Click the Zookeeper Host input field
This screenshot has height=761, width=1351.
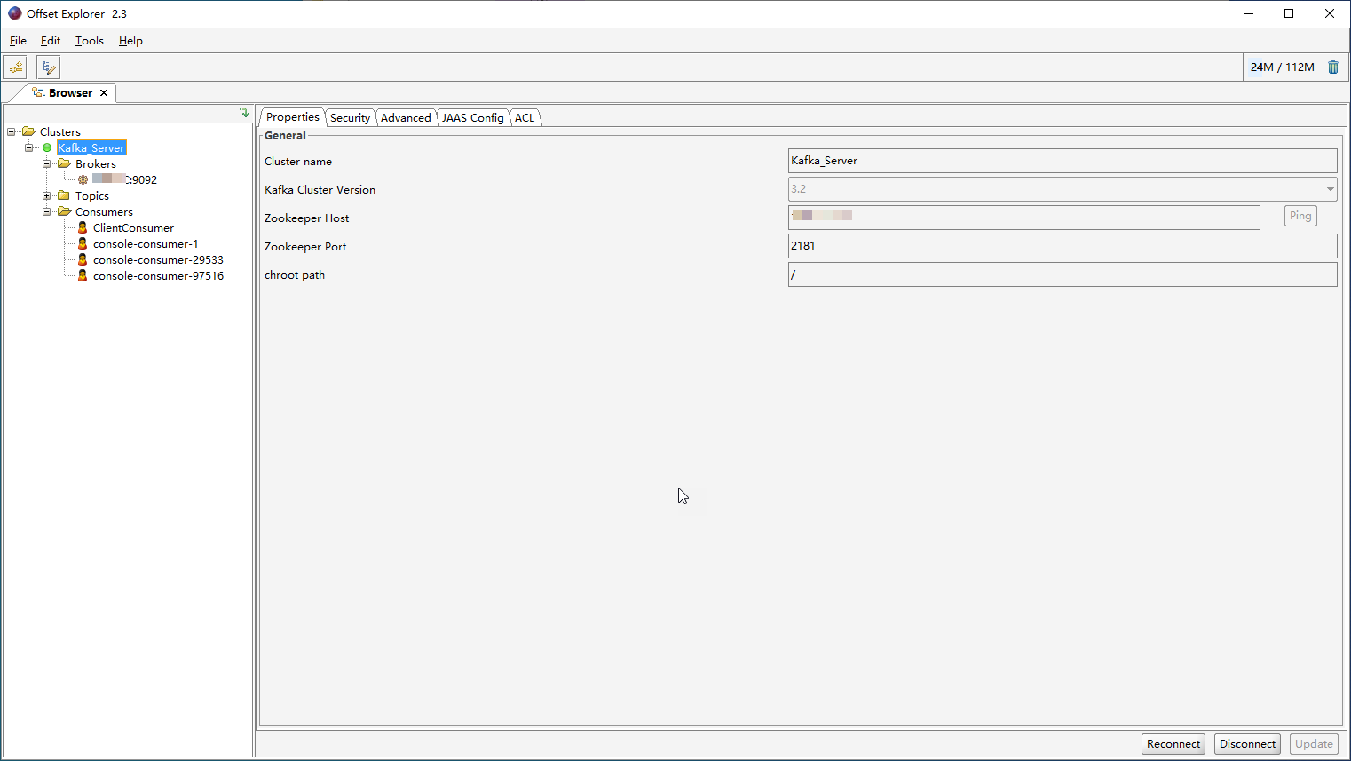click(x=1024, y=218)
